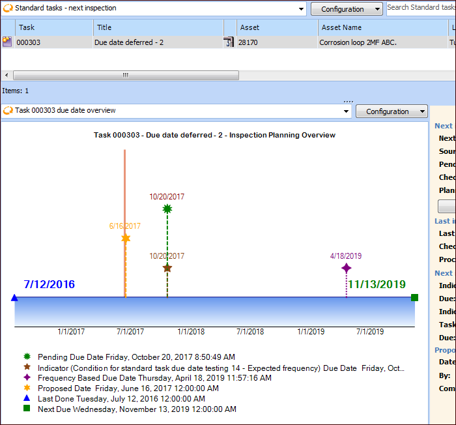The height and width of the screenshot is (425, 456).
Task: Sort by the Asset Name column header
Action: pos(341,27)
